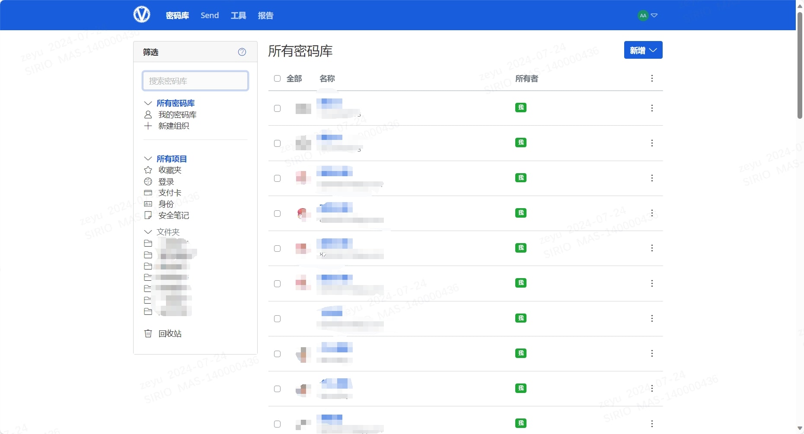The image size is (804, 434).
Task: Click the globe icon for 登录
Action: click(148, 181)
